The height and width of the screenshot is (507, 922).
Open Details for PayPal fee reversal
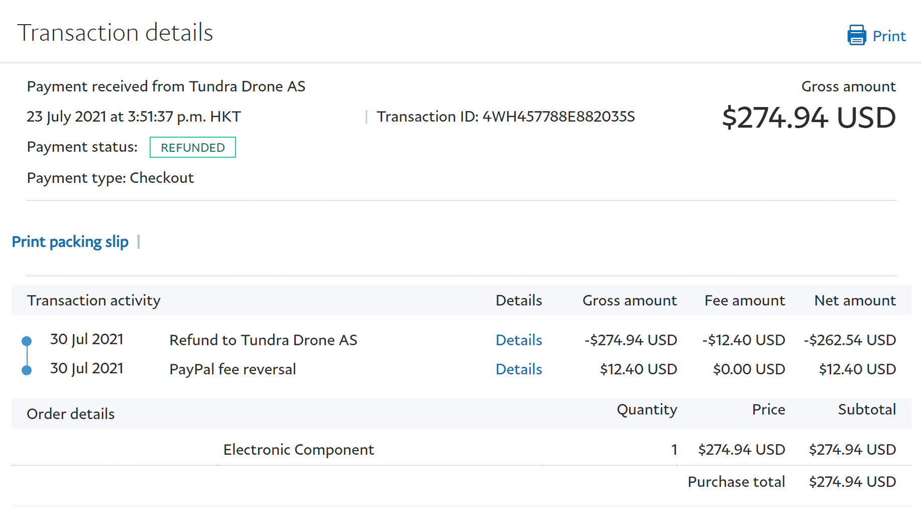519,369
